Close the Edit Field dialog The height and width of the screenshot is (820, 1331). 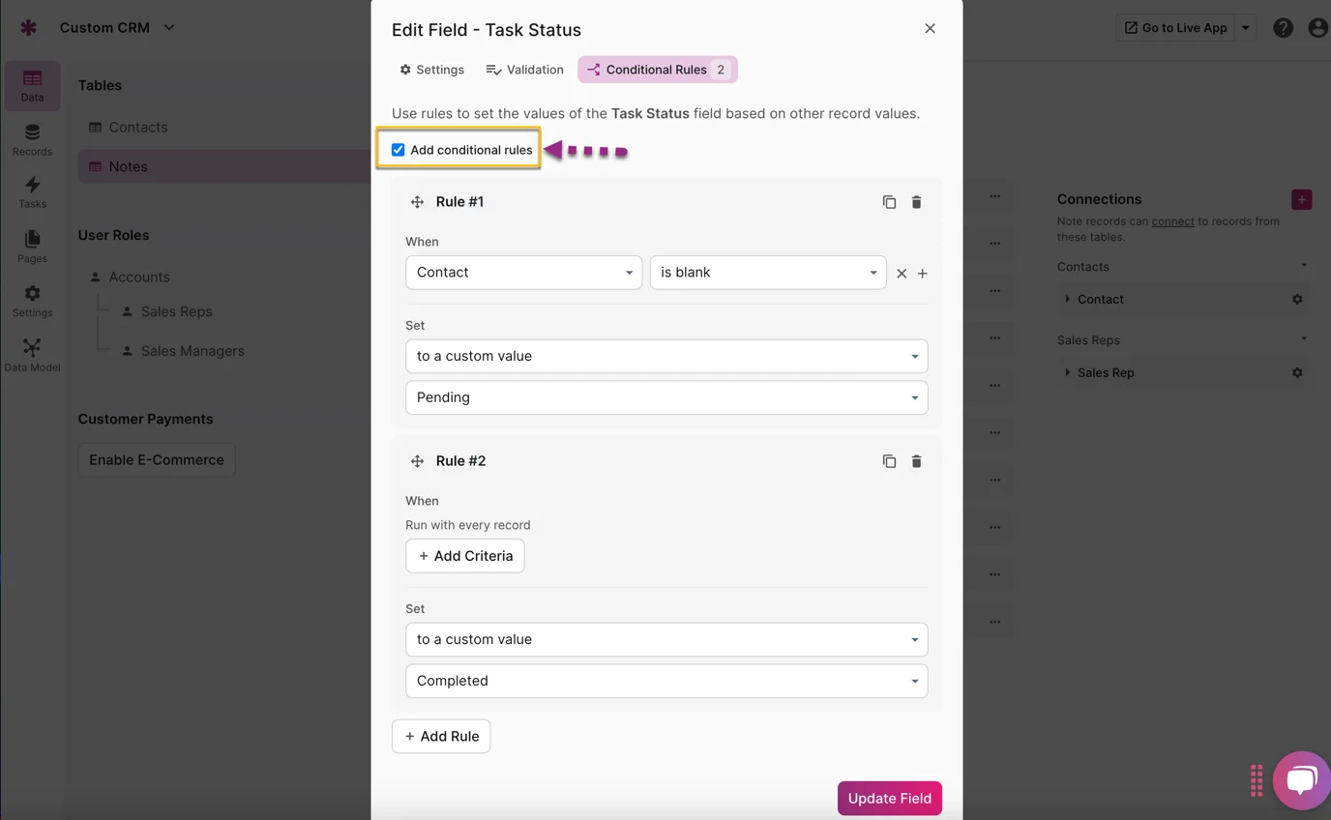point(930,29)
